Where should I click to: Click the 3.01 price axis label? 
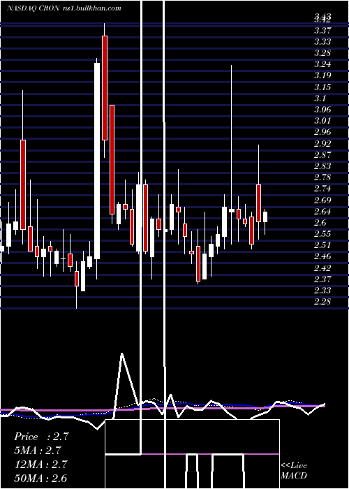[322, 121]
